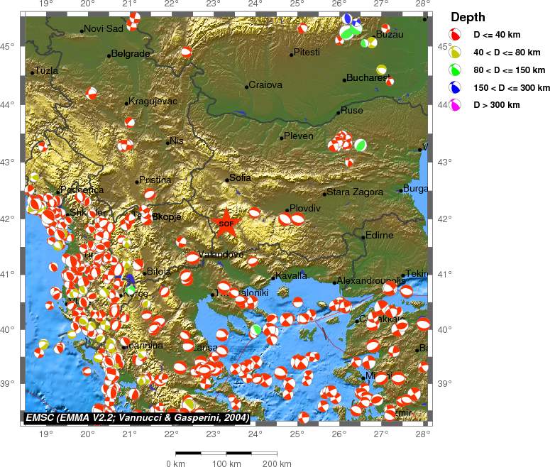Click the Bitola city label
The image size is (550, 467).
[159, 271]
